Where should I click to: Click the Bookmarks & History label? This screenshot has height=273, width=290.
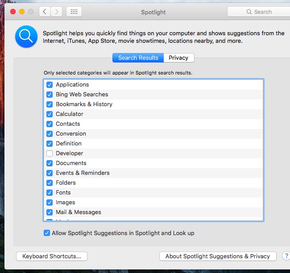(84, 104)
